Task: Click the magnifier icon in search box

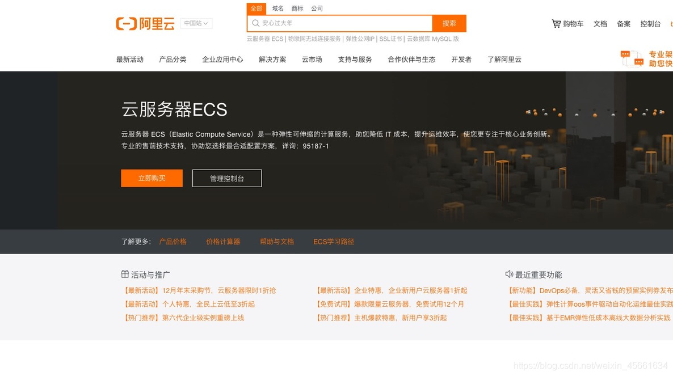Action: pyautogui.click(x=256, y=23)
